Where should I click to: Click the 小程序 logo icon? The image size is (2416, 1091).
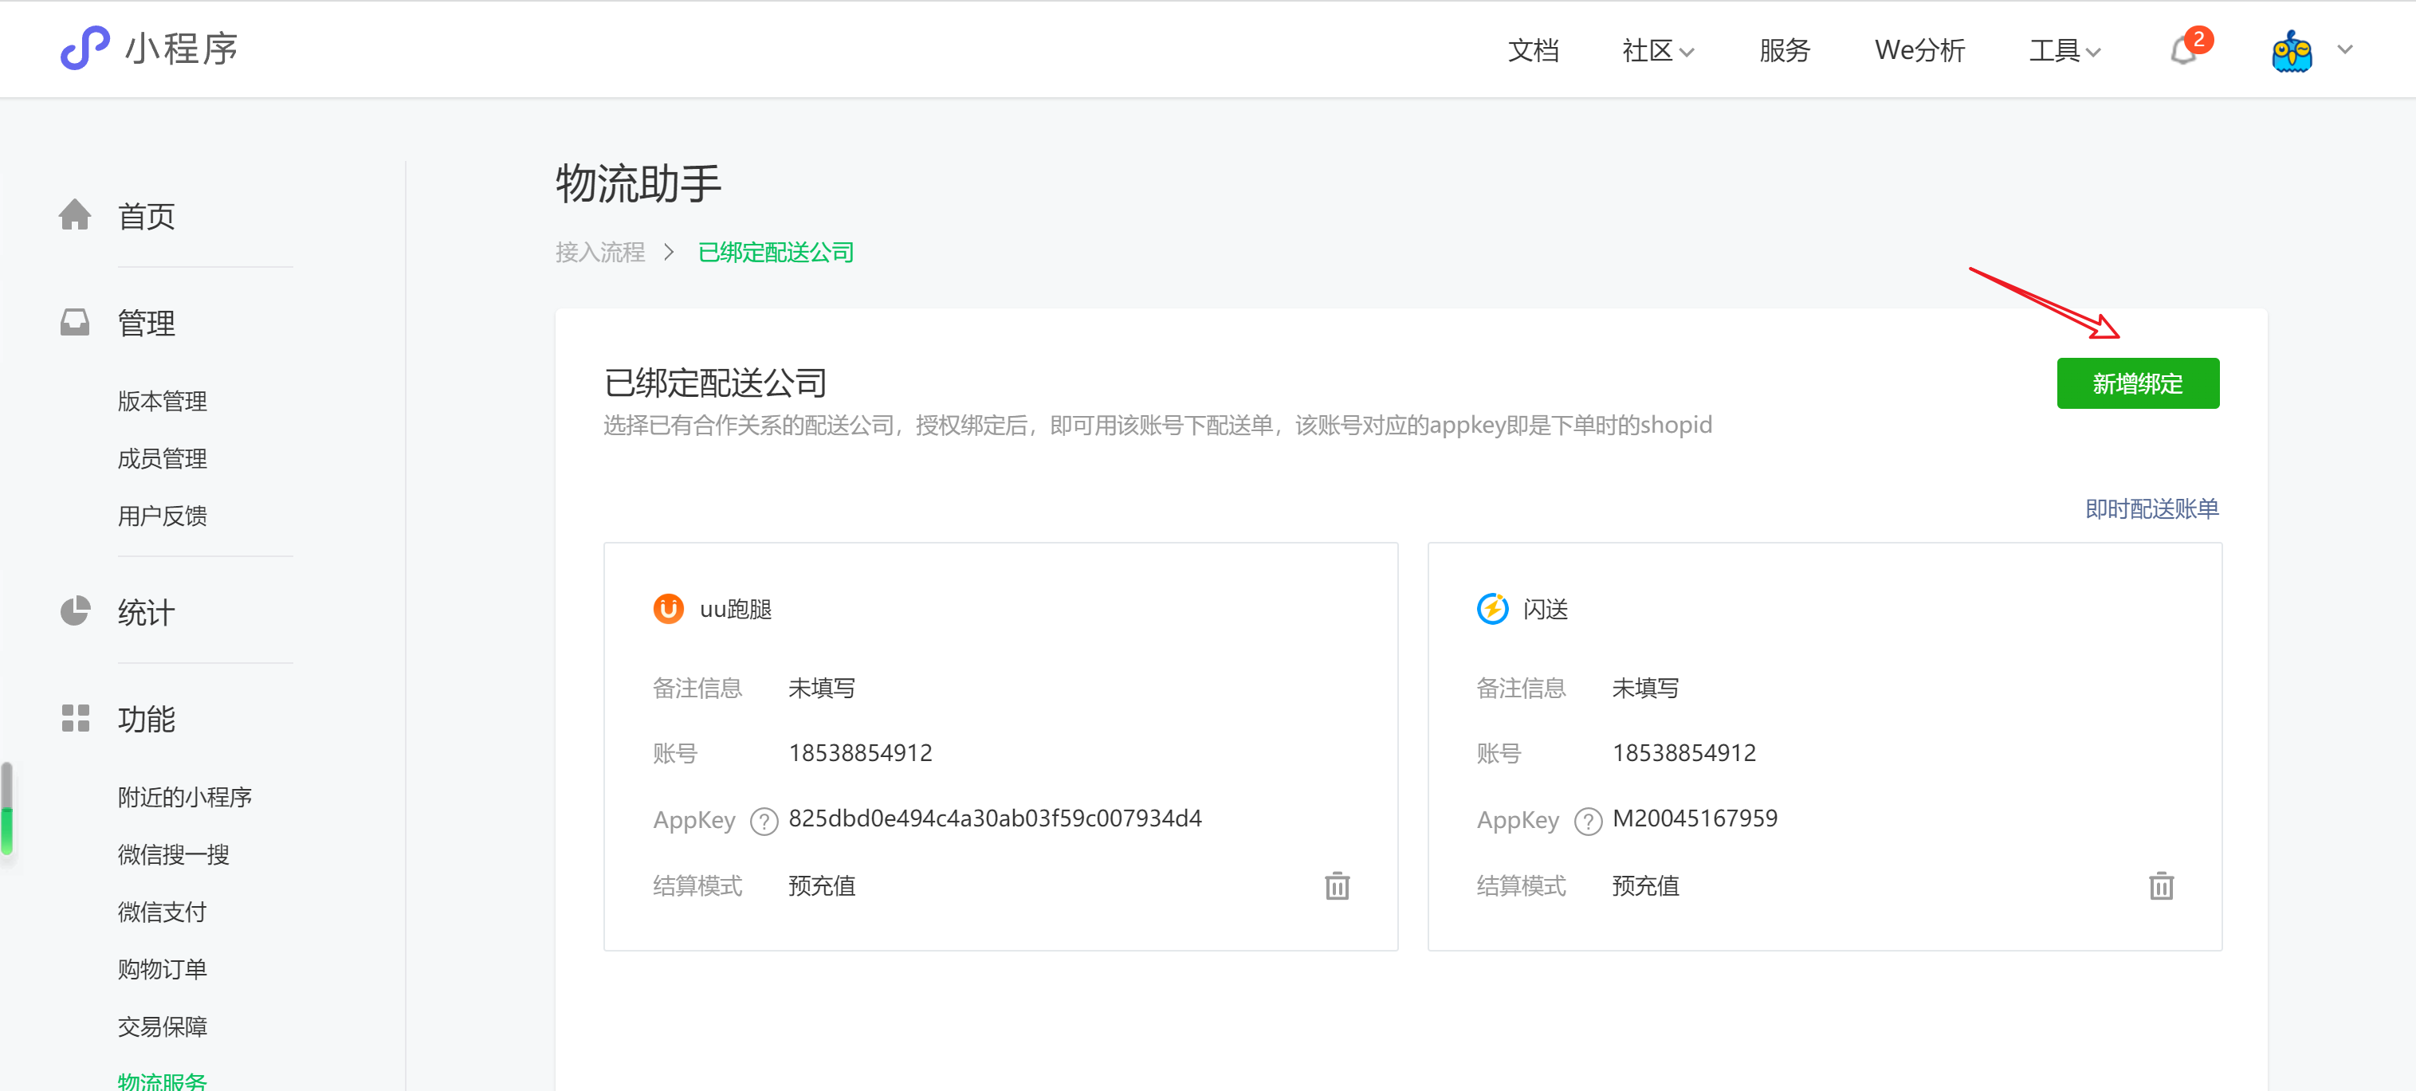coord(84,48)
